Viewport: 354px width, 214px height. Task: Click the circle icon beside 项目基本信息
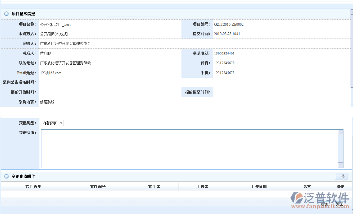[x=6, y=14]
